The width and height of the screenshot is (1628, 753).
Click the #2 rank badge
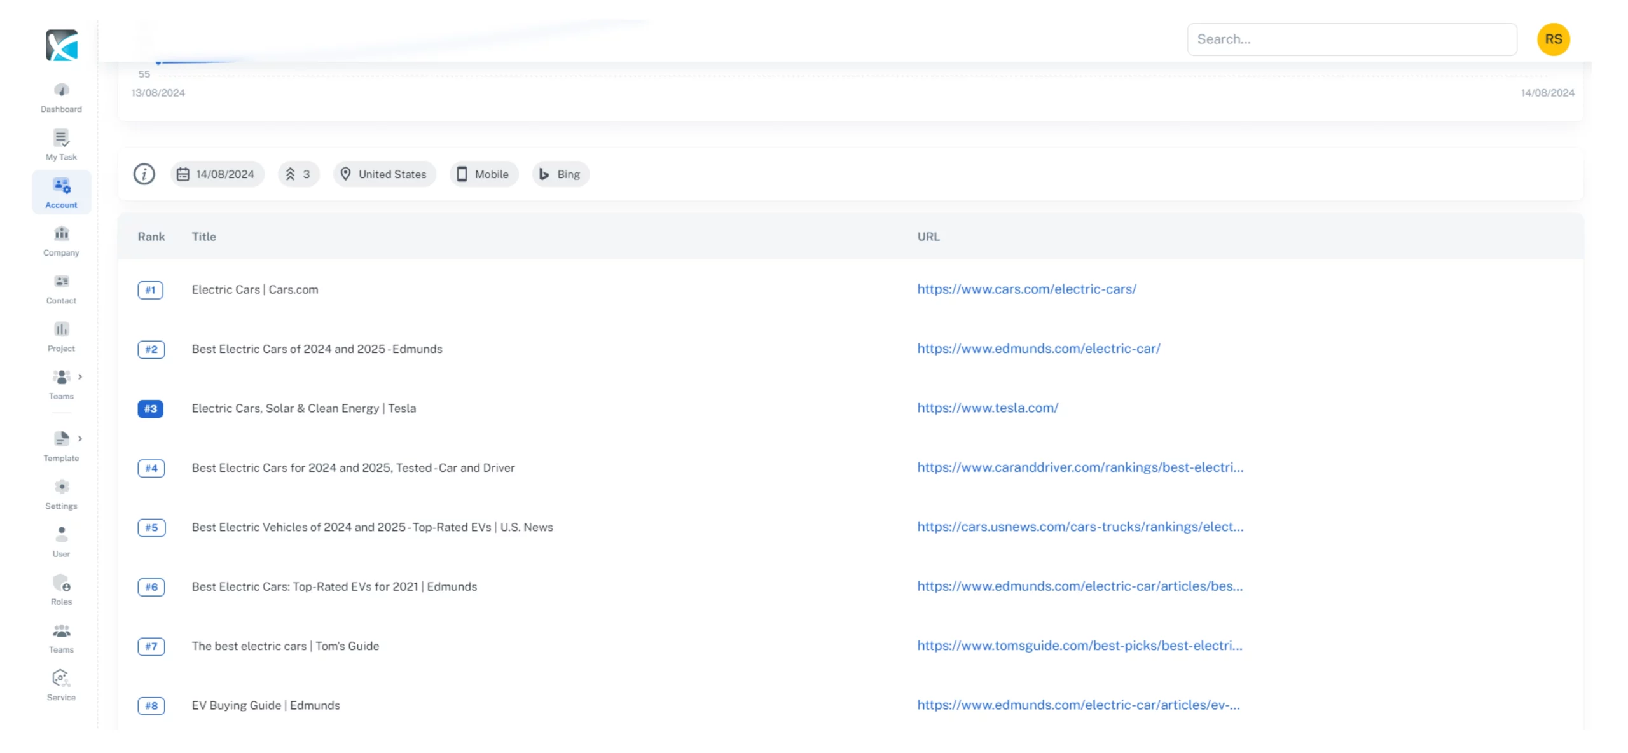coord(151,349)
